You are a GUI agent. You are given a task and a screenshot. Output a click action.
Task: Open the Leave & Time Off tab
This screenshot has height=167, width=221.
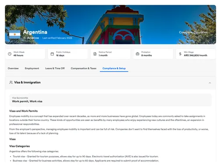55,68
